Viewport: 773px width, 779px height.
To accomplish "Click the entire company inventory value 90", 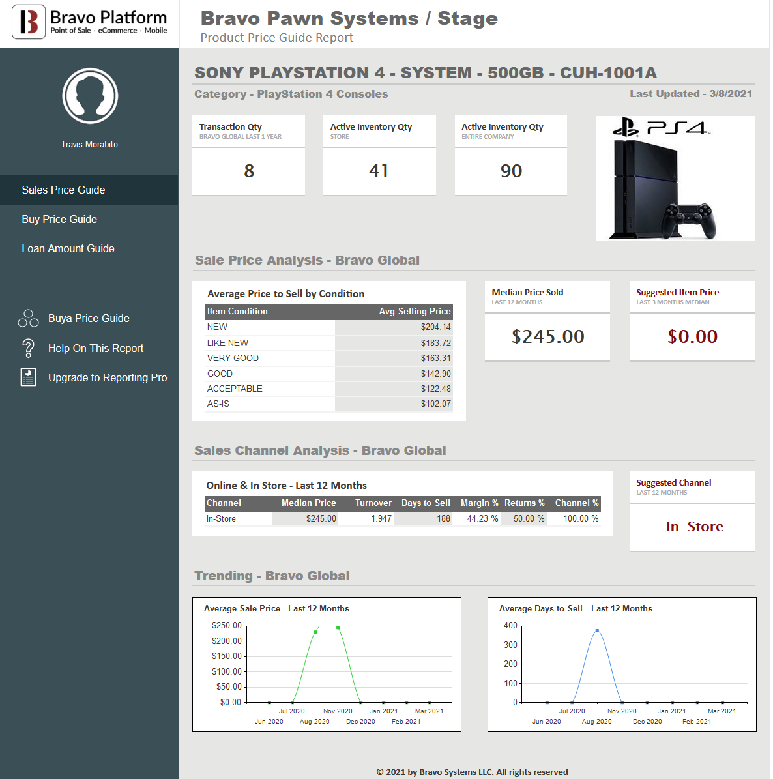I will (511, 171).
